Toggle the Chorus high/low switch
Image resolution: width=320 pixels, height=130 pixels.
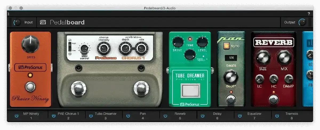70,46
